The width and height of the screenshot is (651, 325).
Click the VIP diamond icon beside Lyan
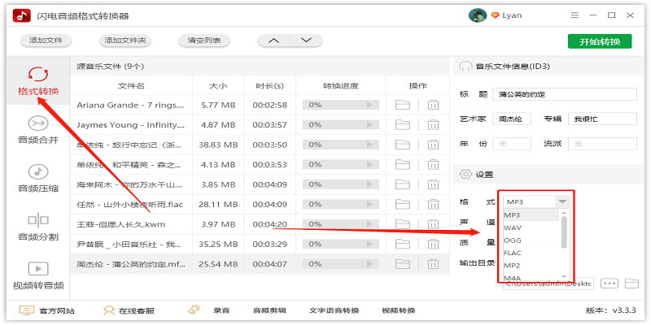pyautogui.click(x=495, y=15)
